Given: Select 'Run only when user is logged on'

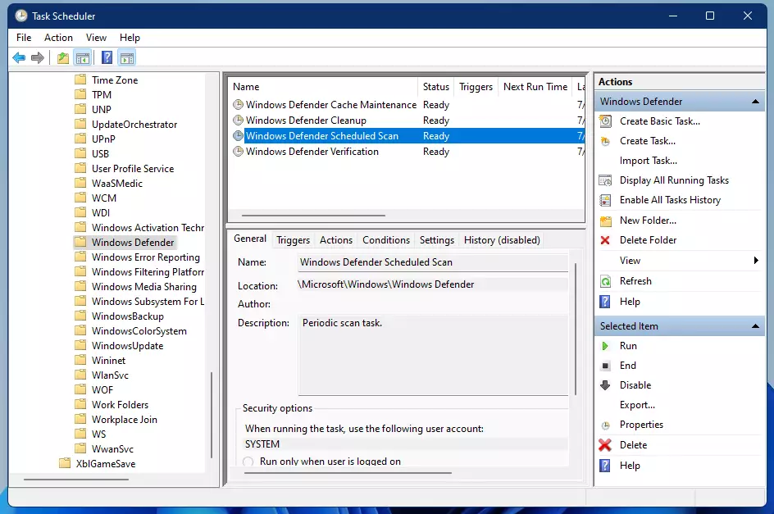Looking at the screenshot, I should click(248, 462).
